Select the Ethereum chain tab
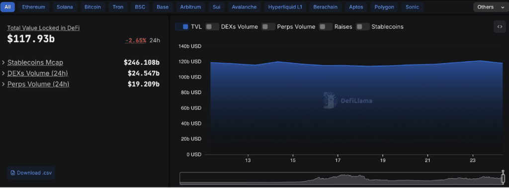This screenshot has height=188, width=509. click(x=34, y=7)
